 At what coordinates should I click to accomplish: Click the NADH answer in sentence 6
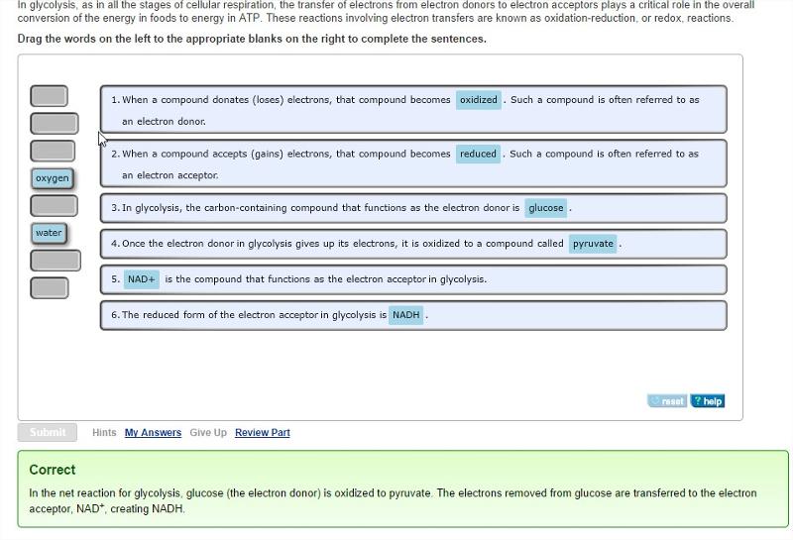[406, 315]
